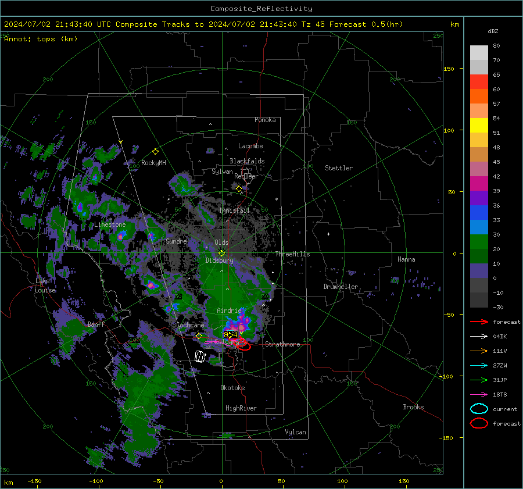This screenshot has height=489, width=523.
Task: Click the bright green swatch between 30 and 20 dBZ
Action: tap(479, 242)
